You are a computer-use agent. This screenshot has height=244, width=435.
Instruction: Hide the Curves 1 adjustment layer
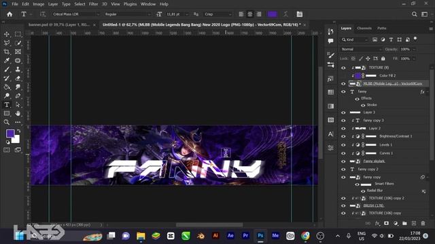[343, 153]
